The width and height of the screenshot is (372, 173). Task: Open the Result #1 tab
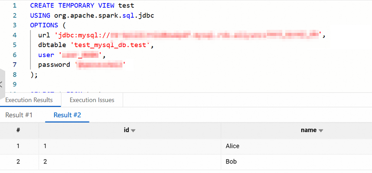19,115
